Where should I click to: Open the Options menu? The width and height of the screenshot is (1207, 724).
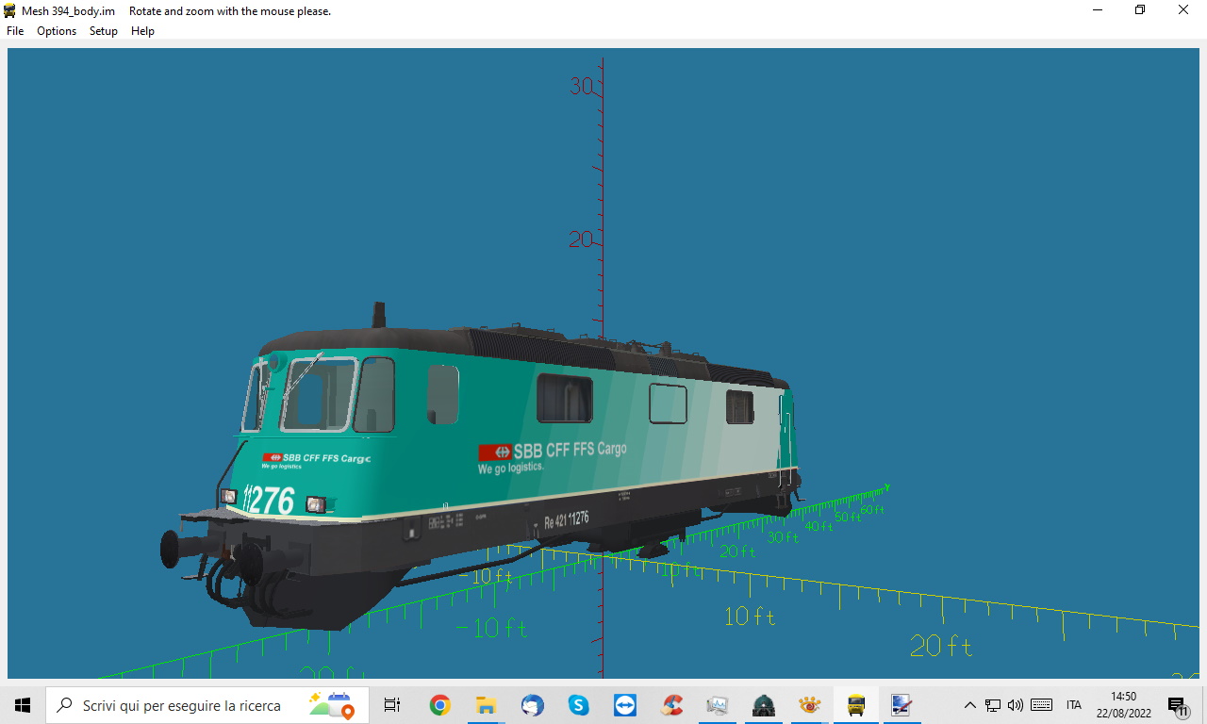coord(57,31)
